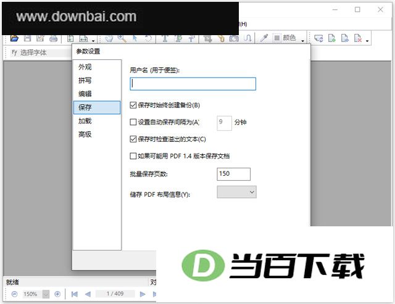Viewport: 395px width, 304px height.
Task: Click the Delete page red X icon
Action: [x=358, y=38]
